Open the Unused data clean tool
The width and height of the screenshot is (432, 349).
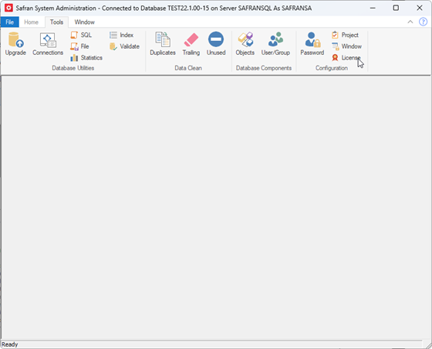coord(216,44)
